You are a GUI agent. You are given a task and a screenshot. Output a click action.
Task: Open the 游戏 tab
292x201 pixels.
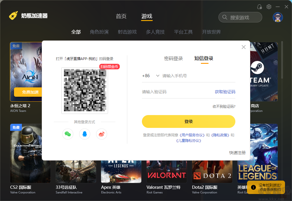[x=147, y=16]
